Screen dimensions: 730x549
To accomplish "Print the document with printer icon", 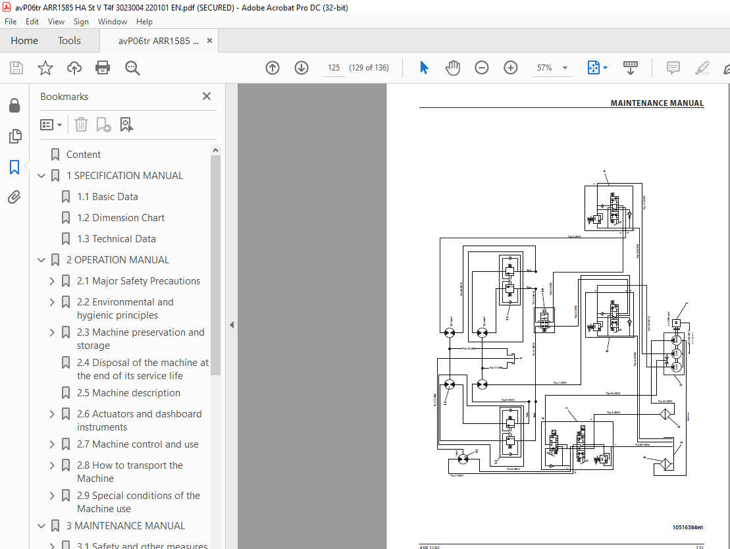I will coord(103,68).
